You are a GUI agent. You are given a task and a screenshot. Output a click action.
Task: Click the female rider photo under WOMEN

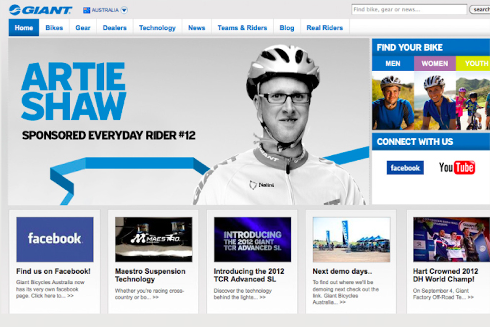pyautogui.click(x=435, y=101)
